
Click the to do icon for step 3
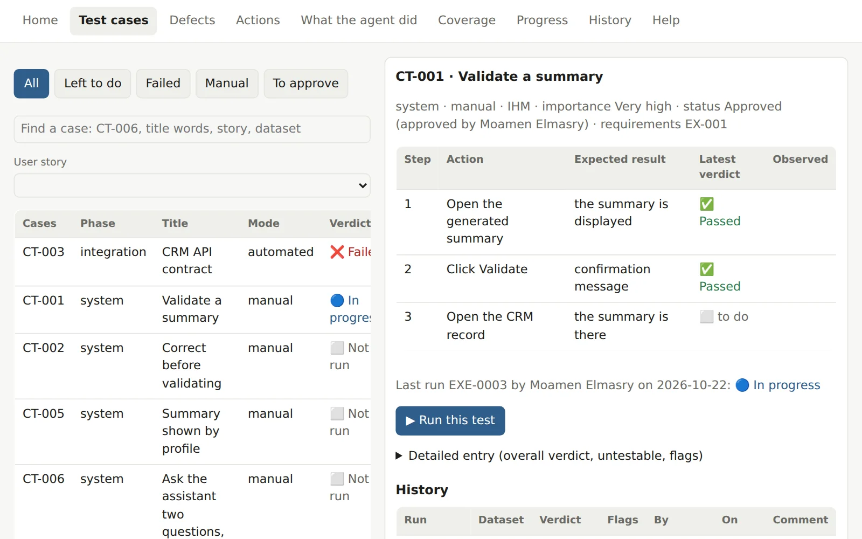707,316
